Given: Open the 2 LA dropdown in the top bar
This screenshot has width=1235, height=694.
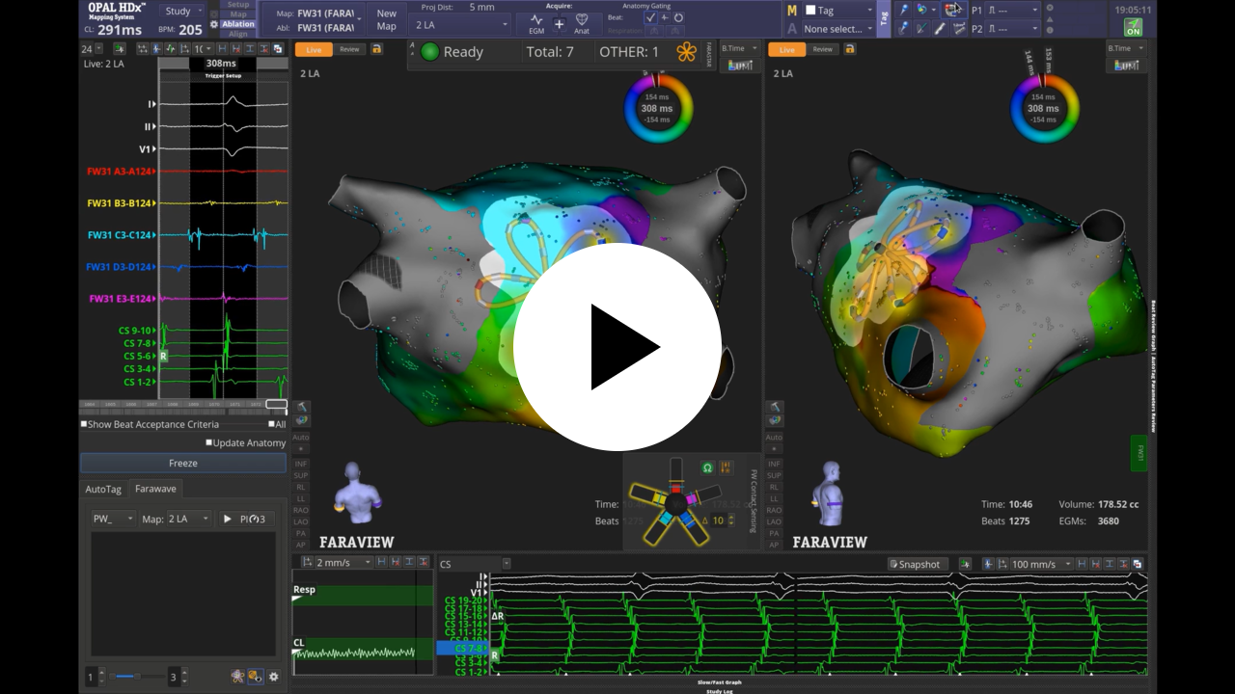Looking at the screenshot, I should [461, 24].
